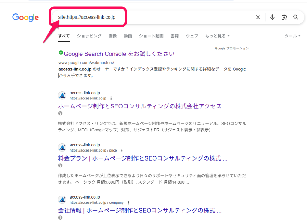Switch to the ショッピング tab
Screen dimensions: 307x221
(89, 36)
